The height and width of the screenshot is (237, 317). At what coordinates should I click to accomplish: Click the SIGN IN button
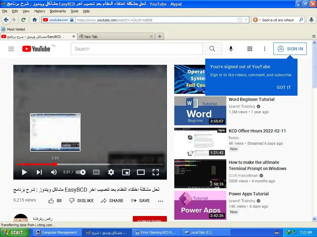coord(290,49)
